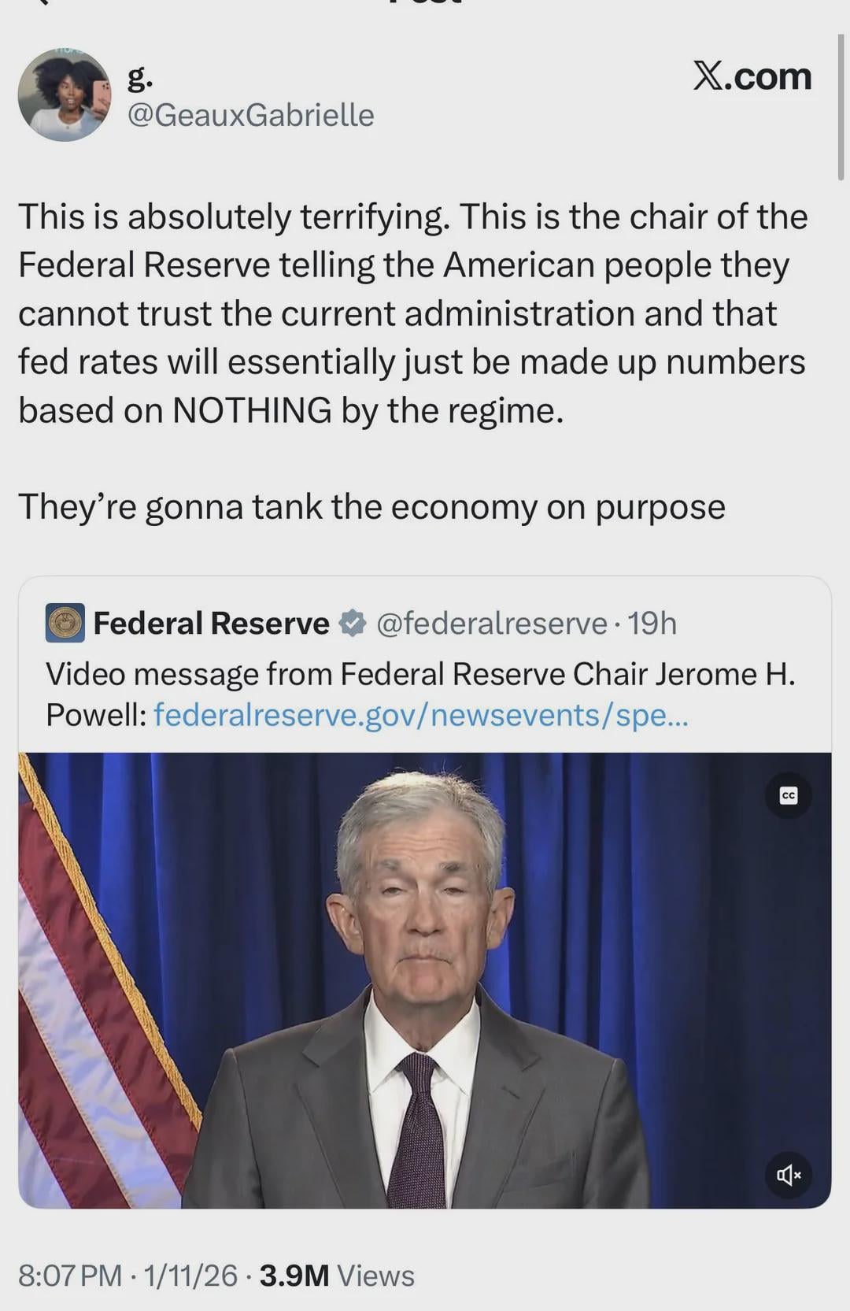The height and width of the screenshot is (1311, 850).
Task: Unmute the video sound
Action: 789,1176
